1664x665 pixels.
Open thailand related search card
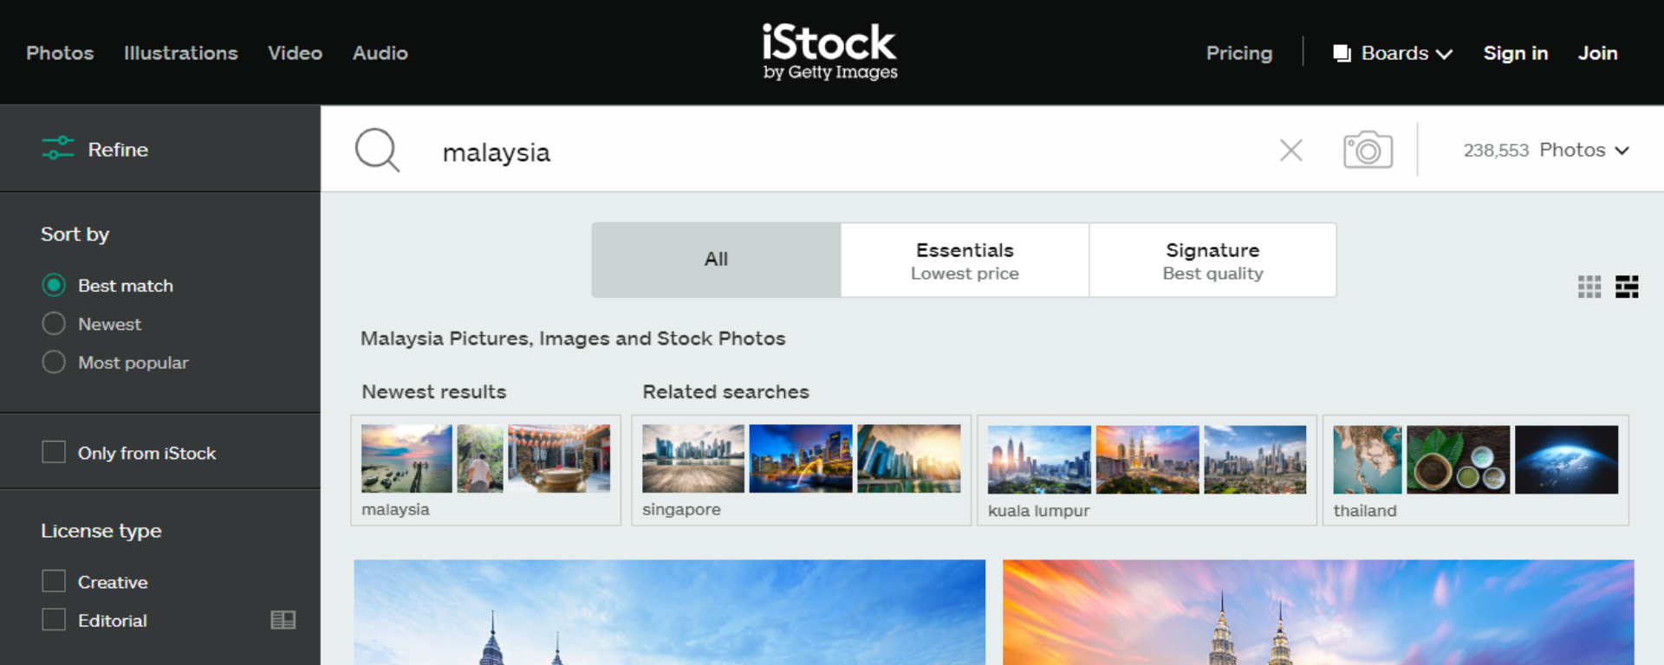(x=1475, y=470)
